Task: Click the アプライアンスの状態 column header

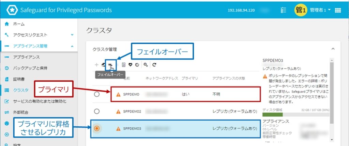Action: (x=229, y=79)
